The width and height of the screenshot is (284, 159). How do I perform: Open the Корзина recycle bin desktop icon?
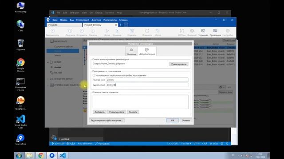(x=20, y=45)
